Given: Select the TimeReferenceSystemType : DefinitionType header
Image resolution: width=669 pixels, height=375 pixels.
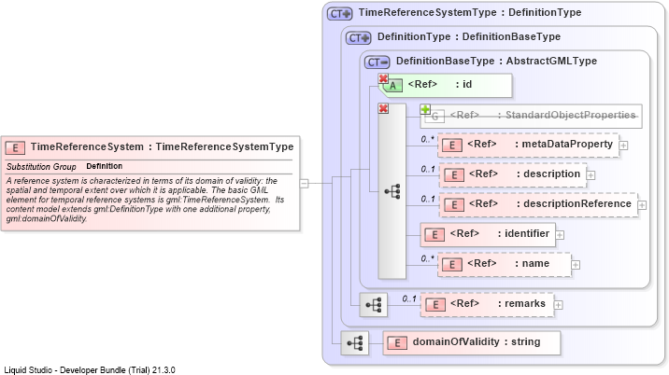Looking at the screenshot, I should (470, 13).
